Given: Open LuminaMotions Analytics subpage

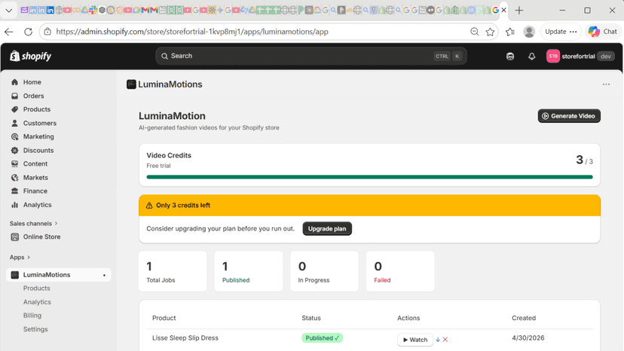Looking at the screenshot, I should coord(37,302).
